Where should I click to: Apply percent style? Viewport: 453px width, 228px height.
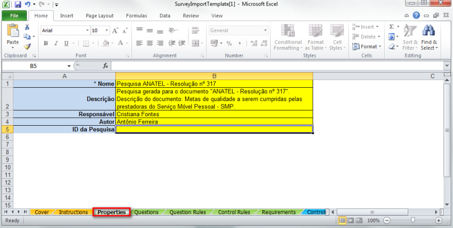(229, 43)
